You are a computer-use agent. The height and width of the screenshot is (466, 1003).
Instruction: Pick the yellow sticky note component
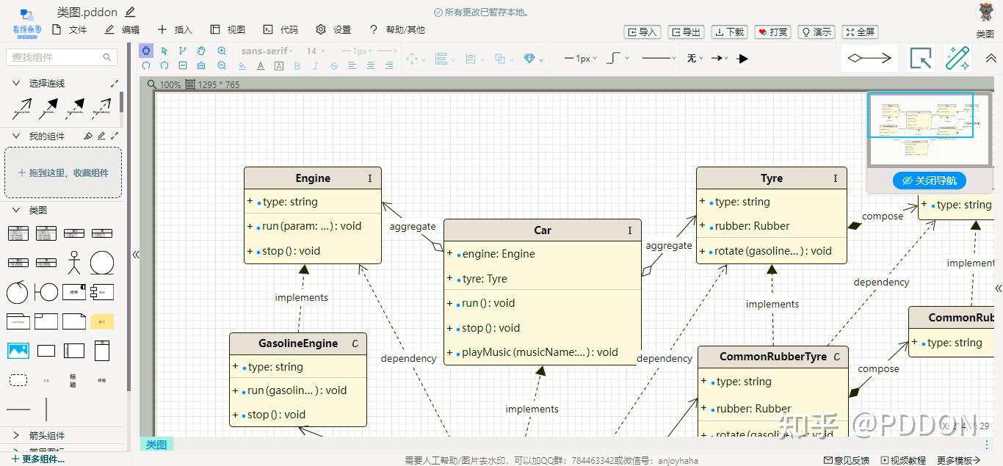tap(102, 321)
